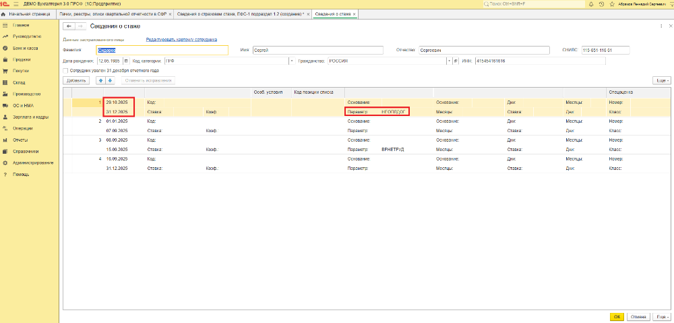The height and width of the screenshot is (323, 674).
Task: Click the Отчество input field
Action: (484, 51)
